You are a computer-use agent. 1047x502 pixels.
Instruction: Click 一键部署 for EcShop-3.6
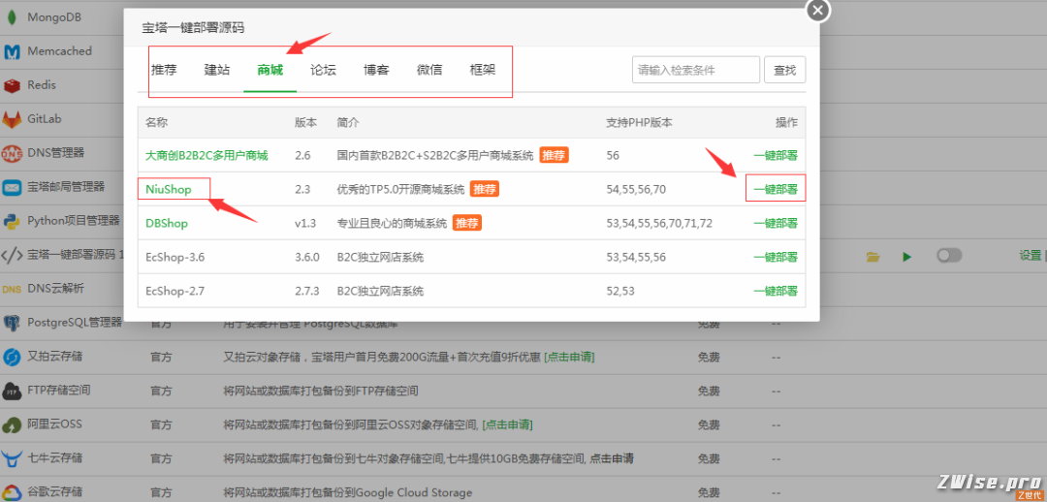776,257
